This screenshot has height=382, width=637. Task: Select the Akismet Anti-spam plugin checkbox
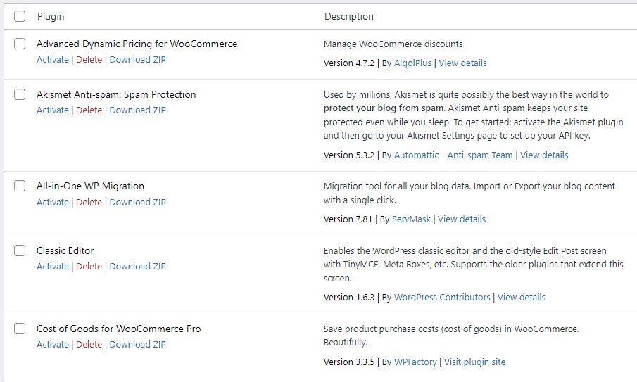click(x=20, y=94)
